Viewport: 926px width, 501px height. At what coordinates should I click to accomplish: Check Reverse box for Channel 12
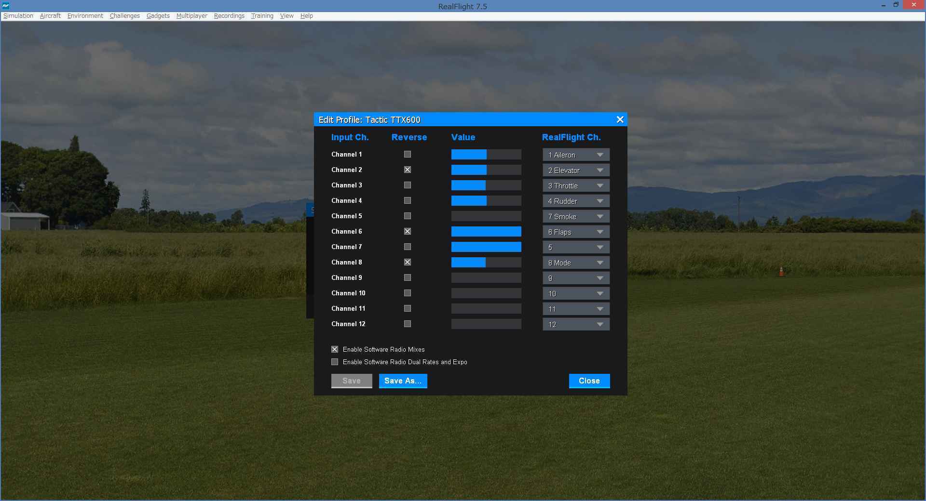coord(408,324)
